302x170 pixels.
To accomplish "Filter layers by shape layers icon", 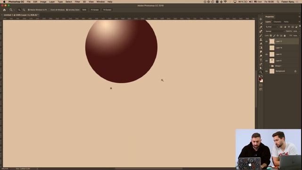I will tap(293, 27).
